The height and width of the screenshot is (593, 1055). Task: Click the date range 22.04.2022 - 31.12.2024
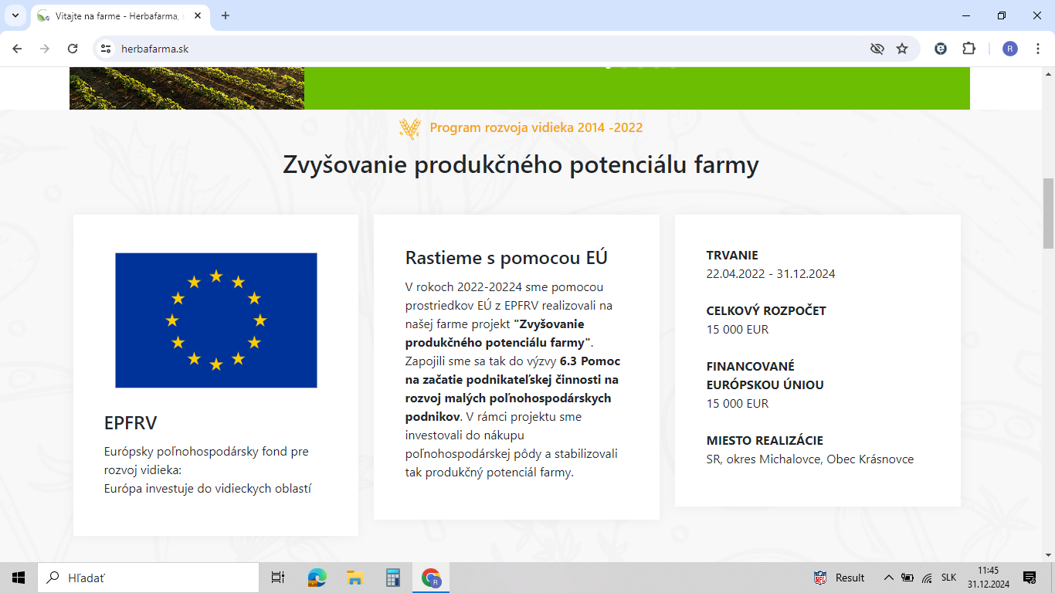tap(771, 274)
